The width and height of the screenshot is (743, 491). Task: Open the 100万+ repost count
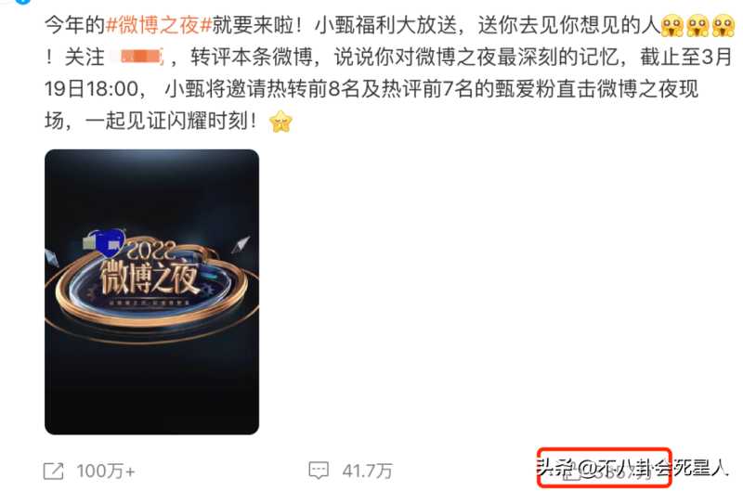[106, 472]
